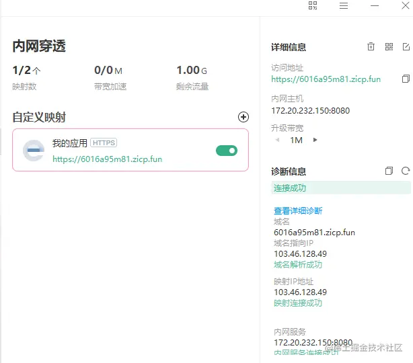Screen dimensions: 413x363
Task: Copy the access address
Action: 406,79
